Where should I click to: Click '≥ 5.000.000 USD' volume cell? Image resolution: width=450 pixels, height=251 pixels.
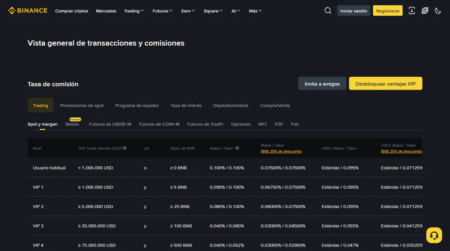[x=96, y=206]
